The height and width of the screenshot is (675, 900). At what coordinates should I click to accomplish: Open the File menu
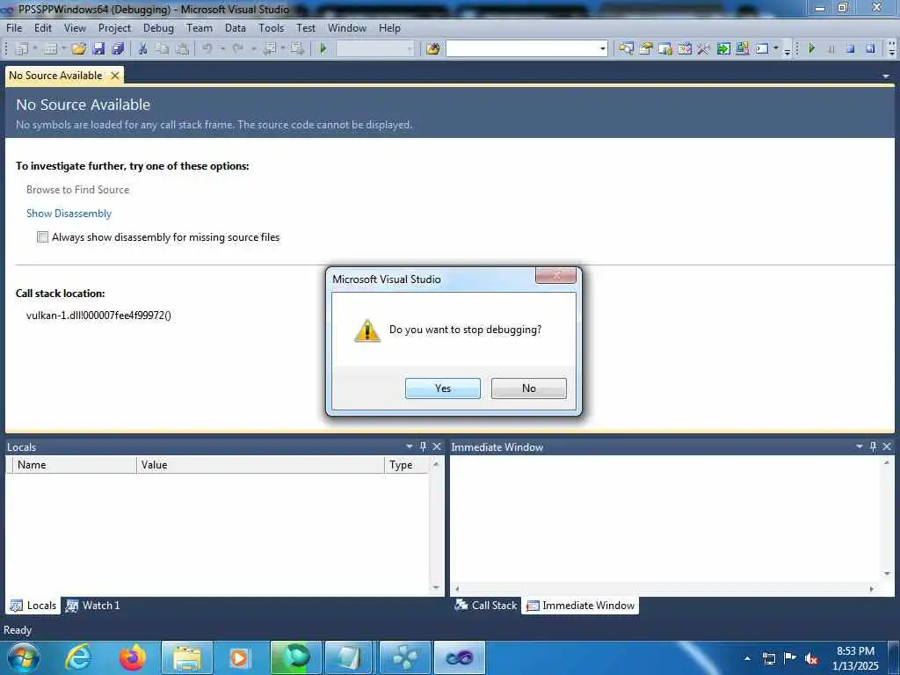point(14,28)
